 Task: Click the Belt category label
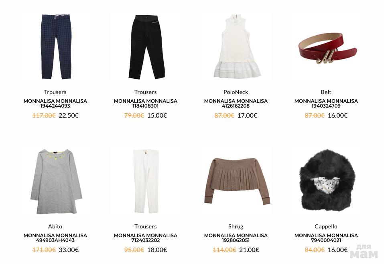pos(326,92)
